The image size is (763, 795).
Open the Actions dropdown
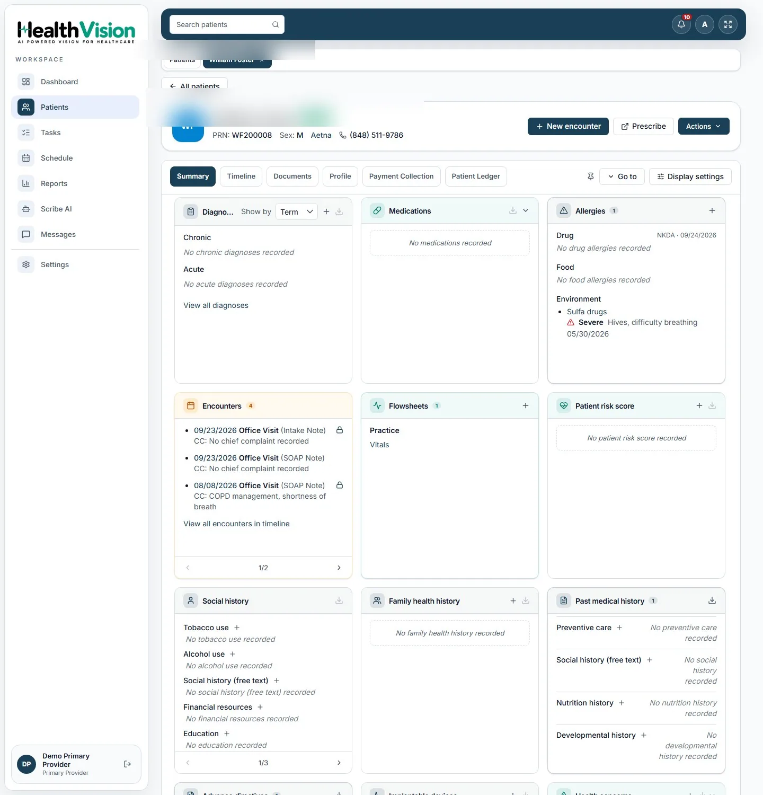(x=704, y=126)
